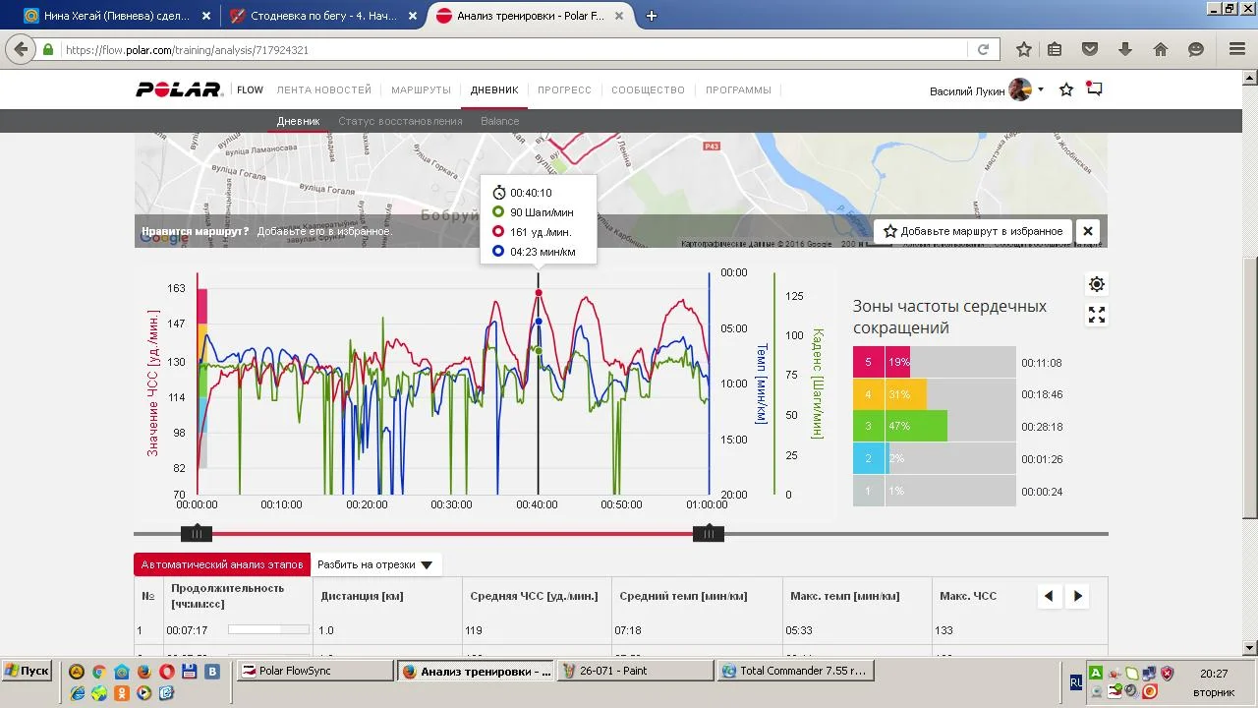This screenshot has height=708, width=1258.
Task: Open the Прогресс menu item
Action: (564, 89)
